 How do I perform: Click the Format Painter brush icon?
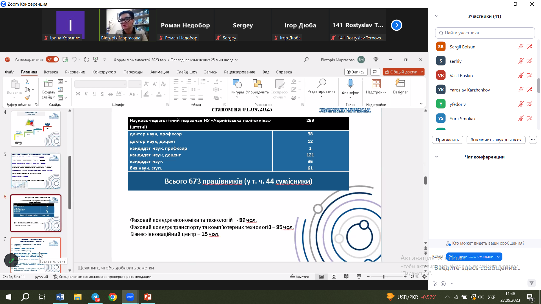tap(27, 97)
